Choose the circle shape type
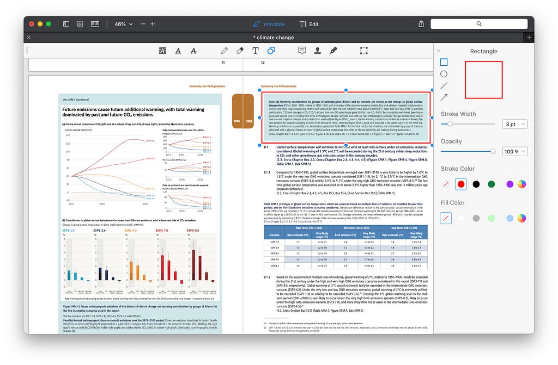Image resolution: width=558 pixels, height=365 pixels. click(444, 74)
